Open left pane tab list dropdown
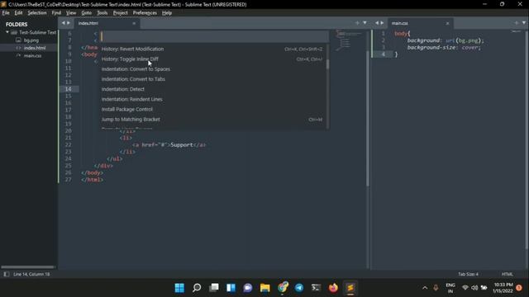The image size is (529, 297). (x=365, y=23)
